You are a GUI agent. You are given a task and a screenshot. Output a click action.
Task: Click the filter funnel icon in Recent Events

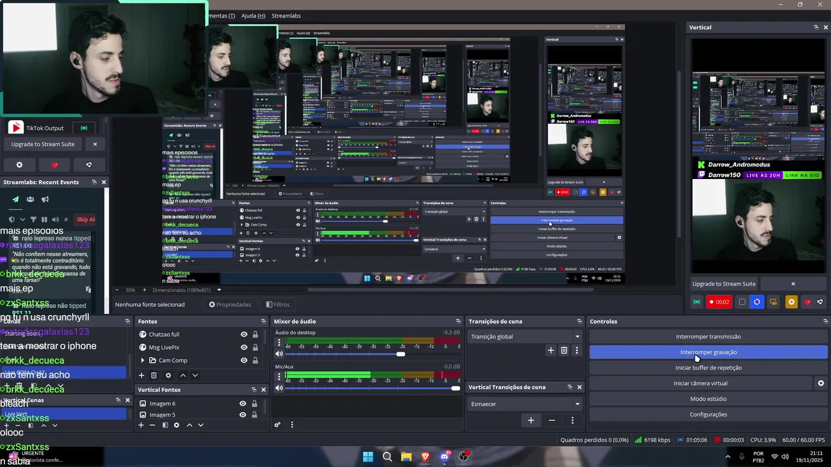click(x=33, y=219)
